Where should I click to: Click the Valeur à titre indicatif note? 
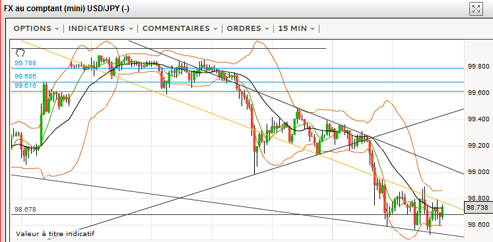tap(55, 234)
